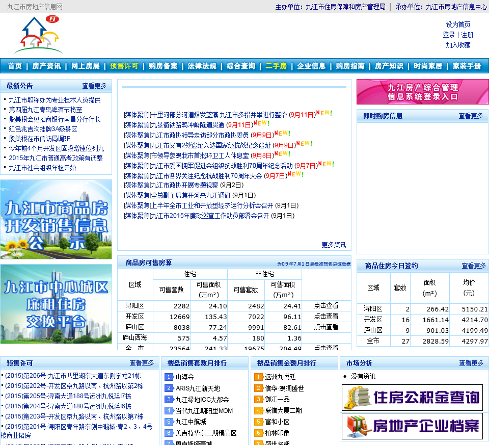The image size is (489, 445).
Task: Click the 注册 link
Action: pyautogui.click(x=467, y=35)
